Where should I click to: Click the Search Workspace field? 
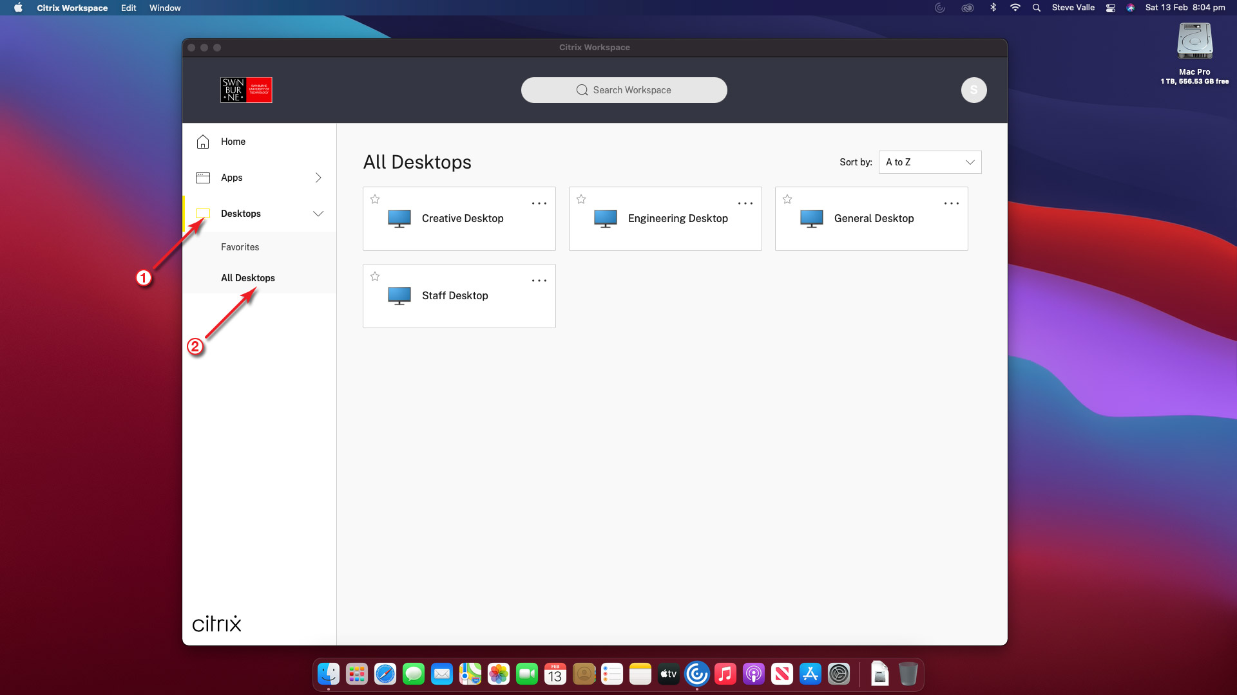pos(630,90)
